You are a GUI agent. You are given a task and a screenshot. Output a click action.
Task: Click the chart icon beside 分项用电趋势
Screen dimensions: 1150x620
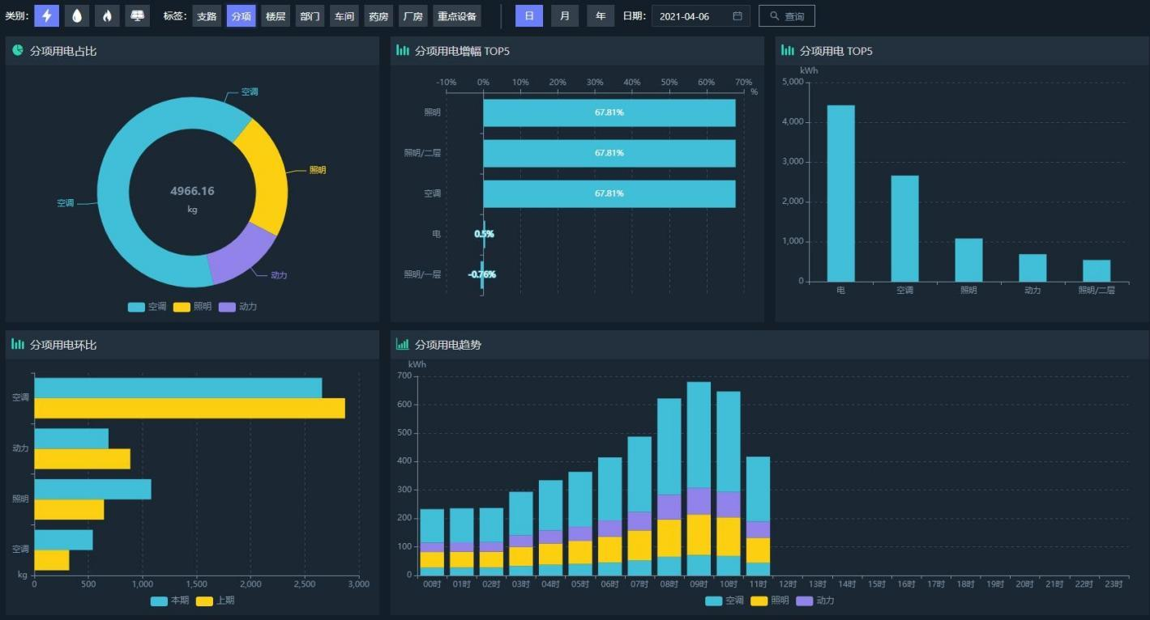[402, 345]
